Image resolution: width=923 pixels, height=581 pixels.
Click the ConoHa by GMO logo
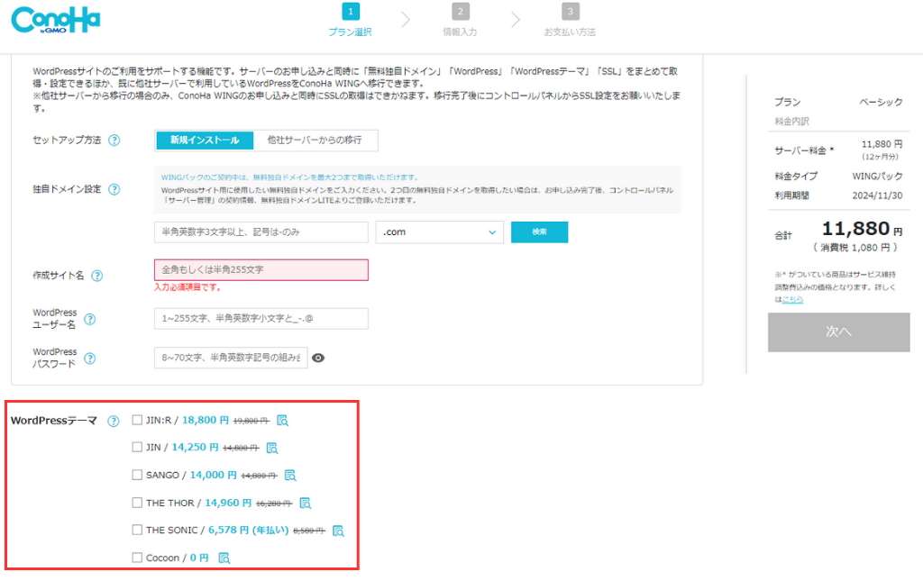point(56,20)
